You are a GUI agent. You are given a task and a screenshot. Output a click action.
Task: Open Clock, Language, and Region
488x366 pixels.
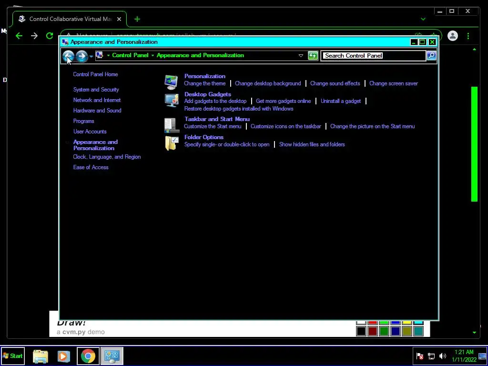107,156
